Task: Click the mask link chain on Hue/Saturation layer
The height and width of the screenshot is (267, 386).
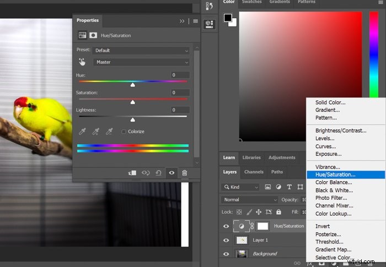Action: coord(252,226)
